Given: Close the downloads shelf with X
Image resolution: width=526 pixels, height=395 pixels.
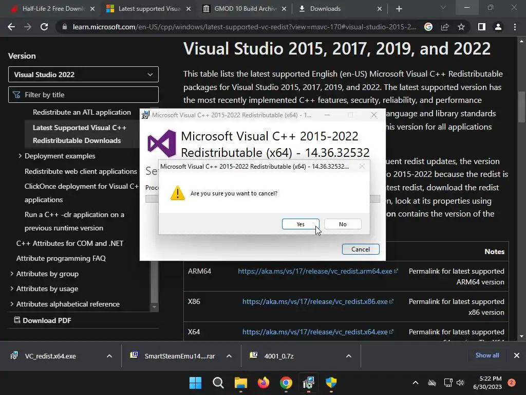Looking at the screenshot, I should [517, 355].
